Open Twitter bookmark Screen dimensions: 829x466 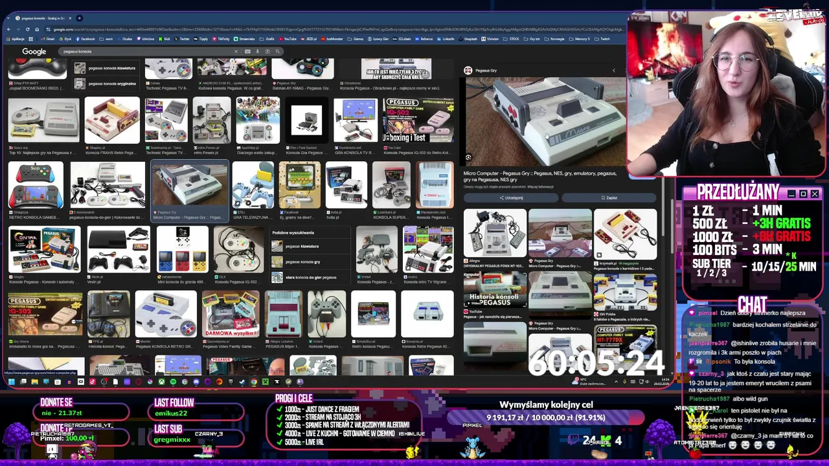(181, 39)
